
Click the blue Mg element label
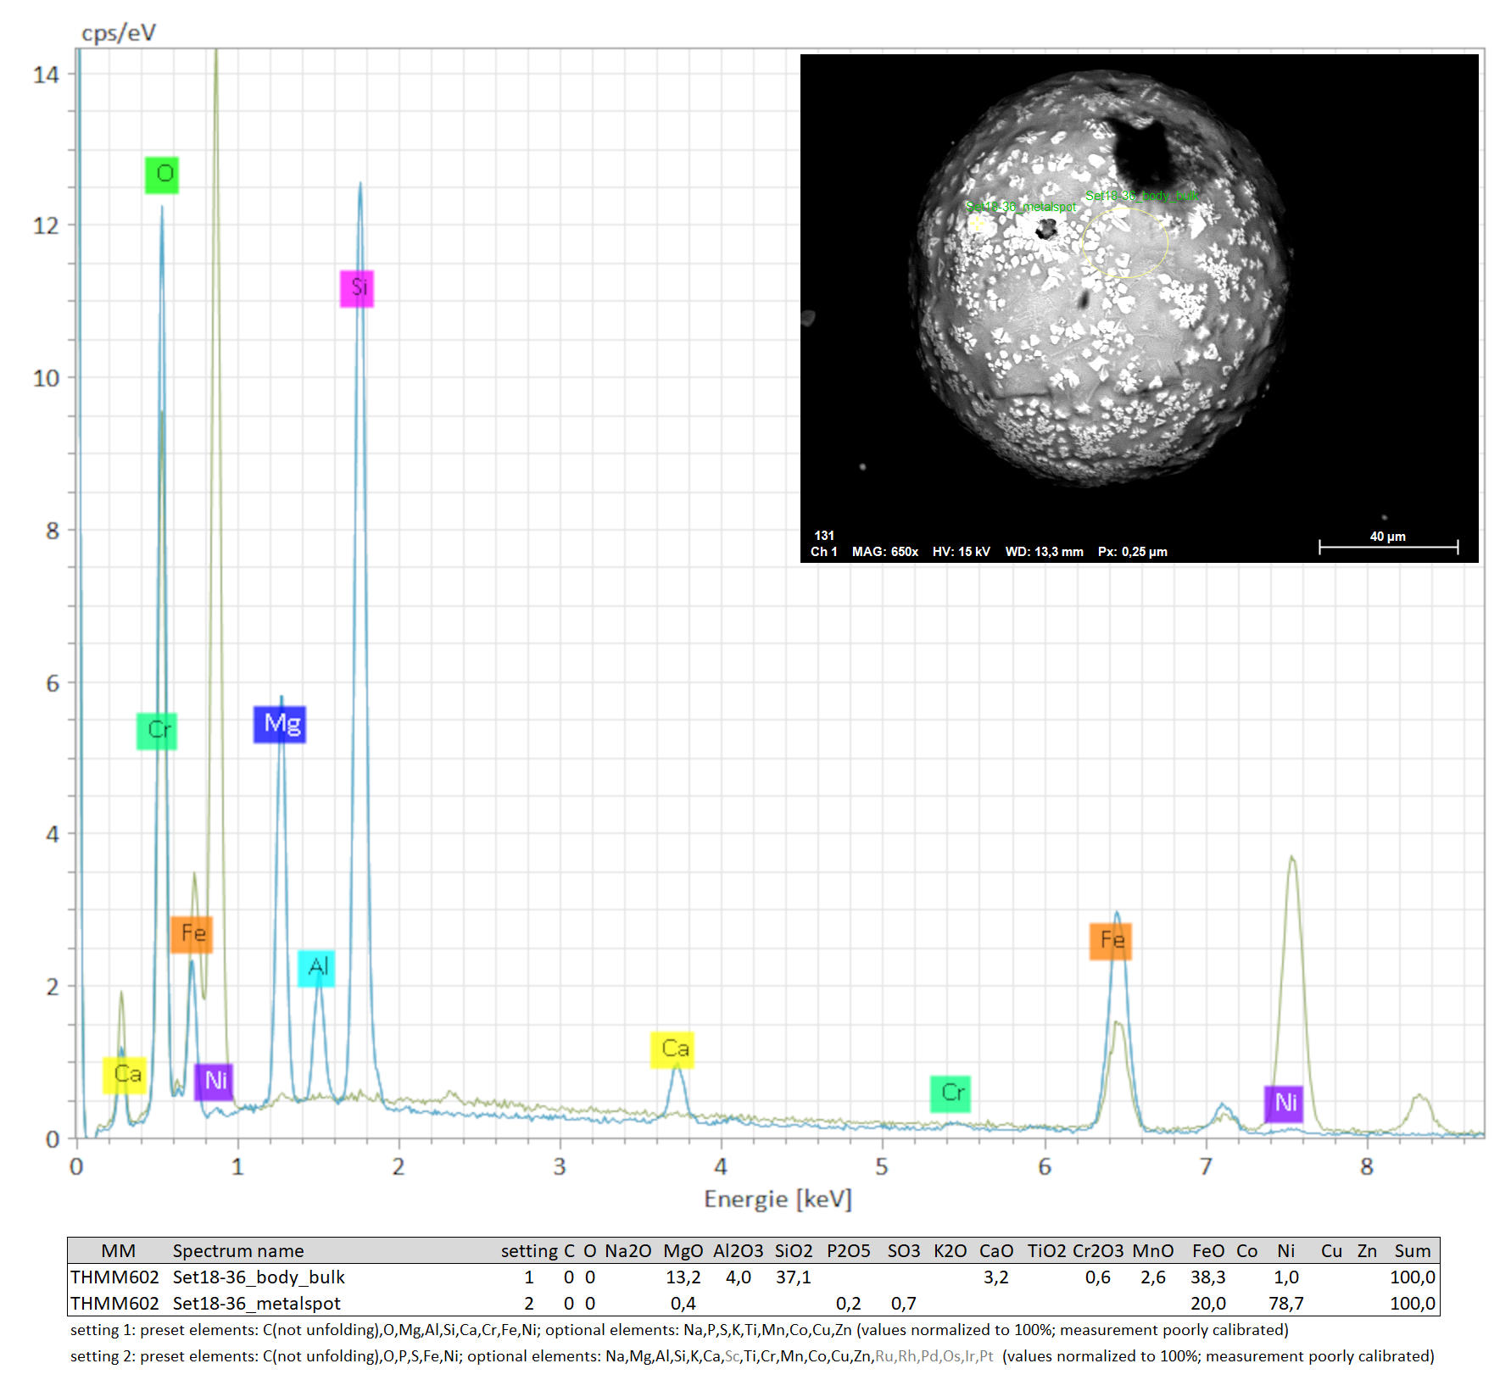click(280, 724)
